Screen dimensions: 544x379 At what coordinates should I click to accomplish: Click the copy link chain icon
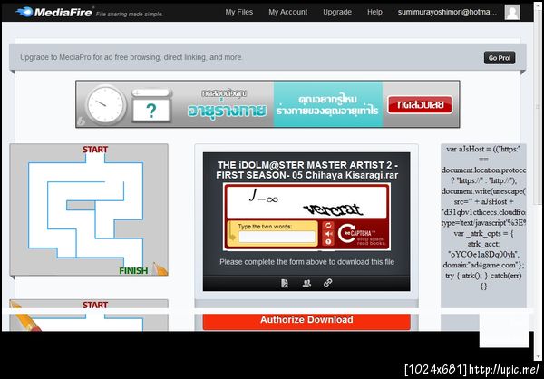point(328,283)
